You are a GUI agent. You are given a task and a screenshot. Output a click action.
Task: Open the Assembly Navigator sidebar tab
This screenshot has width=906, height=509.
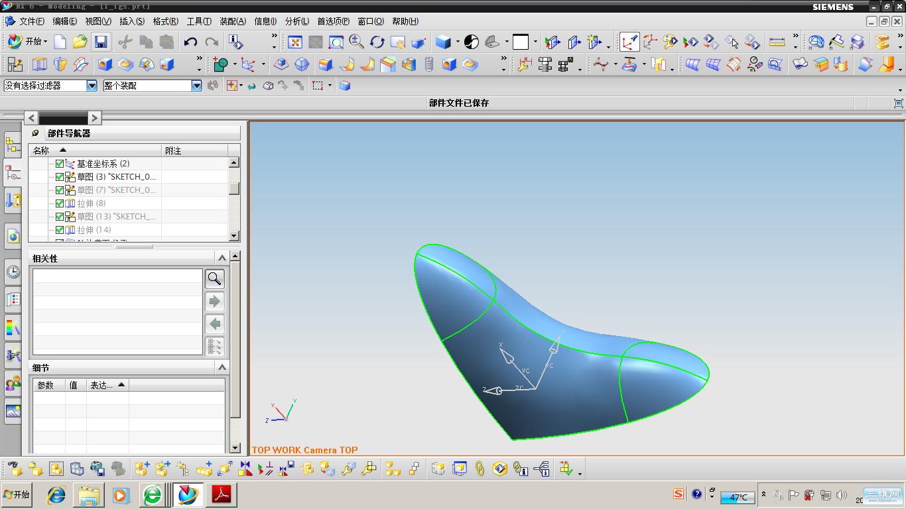(13, 145)
